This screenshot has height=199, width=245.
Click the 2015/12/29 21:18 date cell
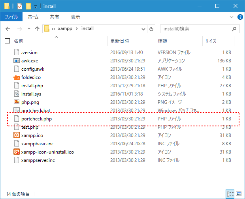pos(128,86)
